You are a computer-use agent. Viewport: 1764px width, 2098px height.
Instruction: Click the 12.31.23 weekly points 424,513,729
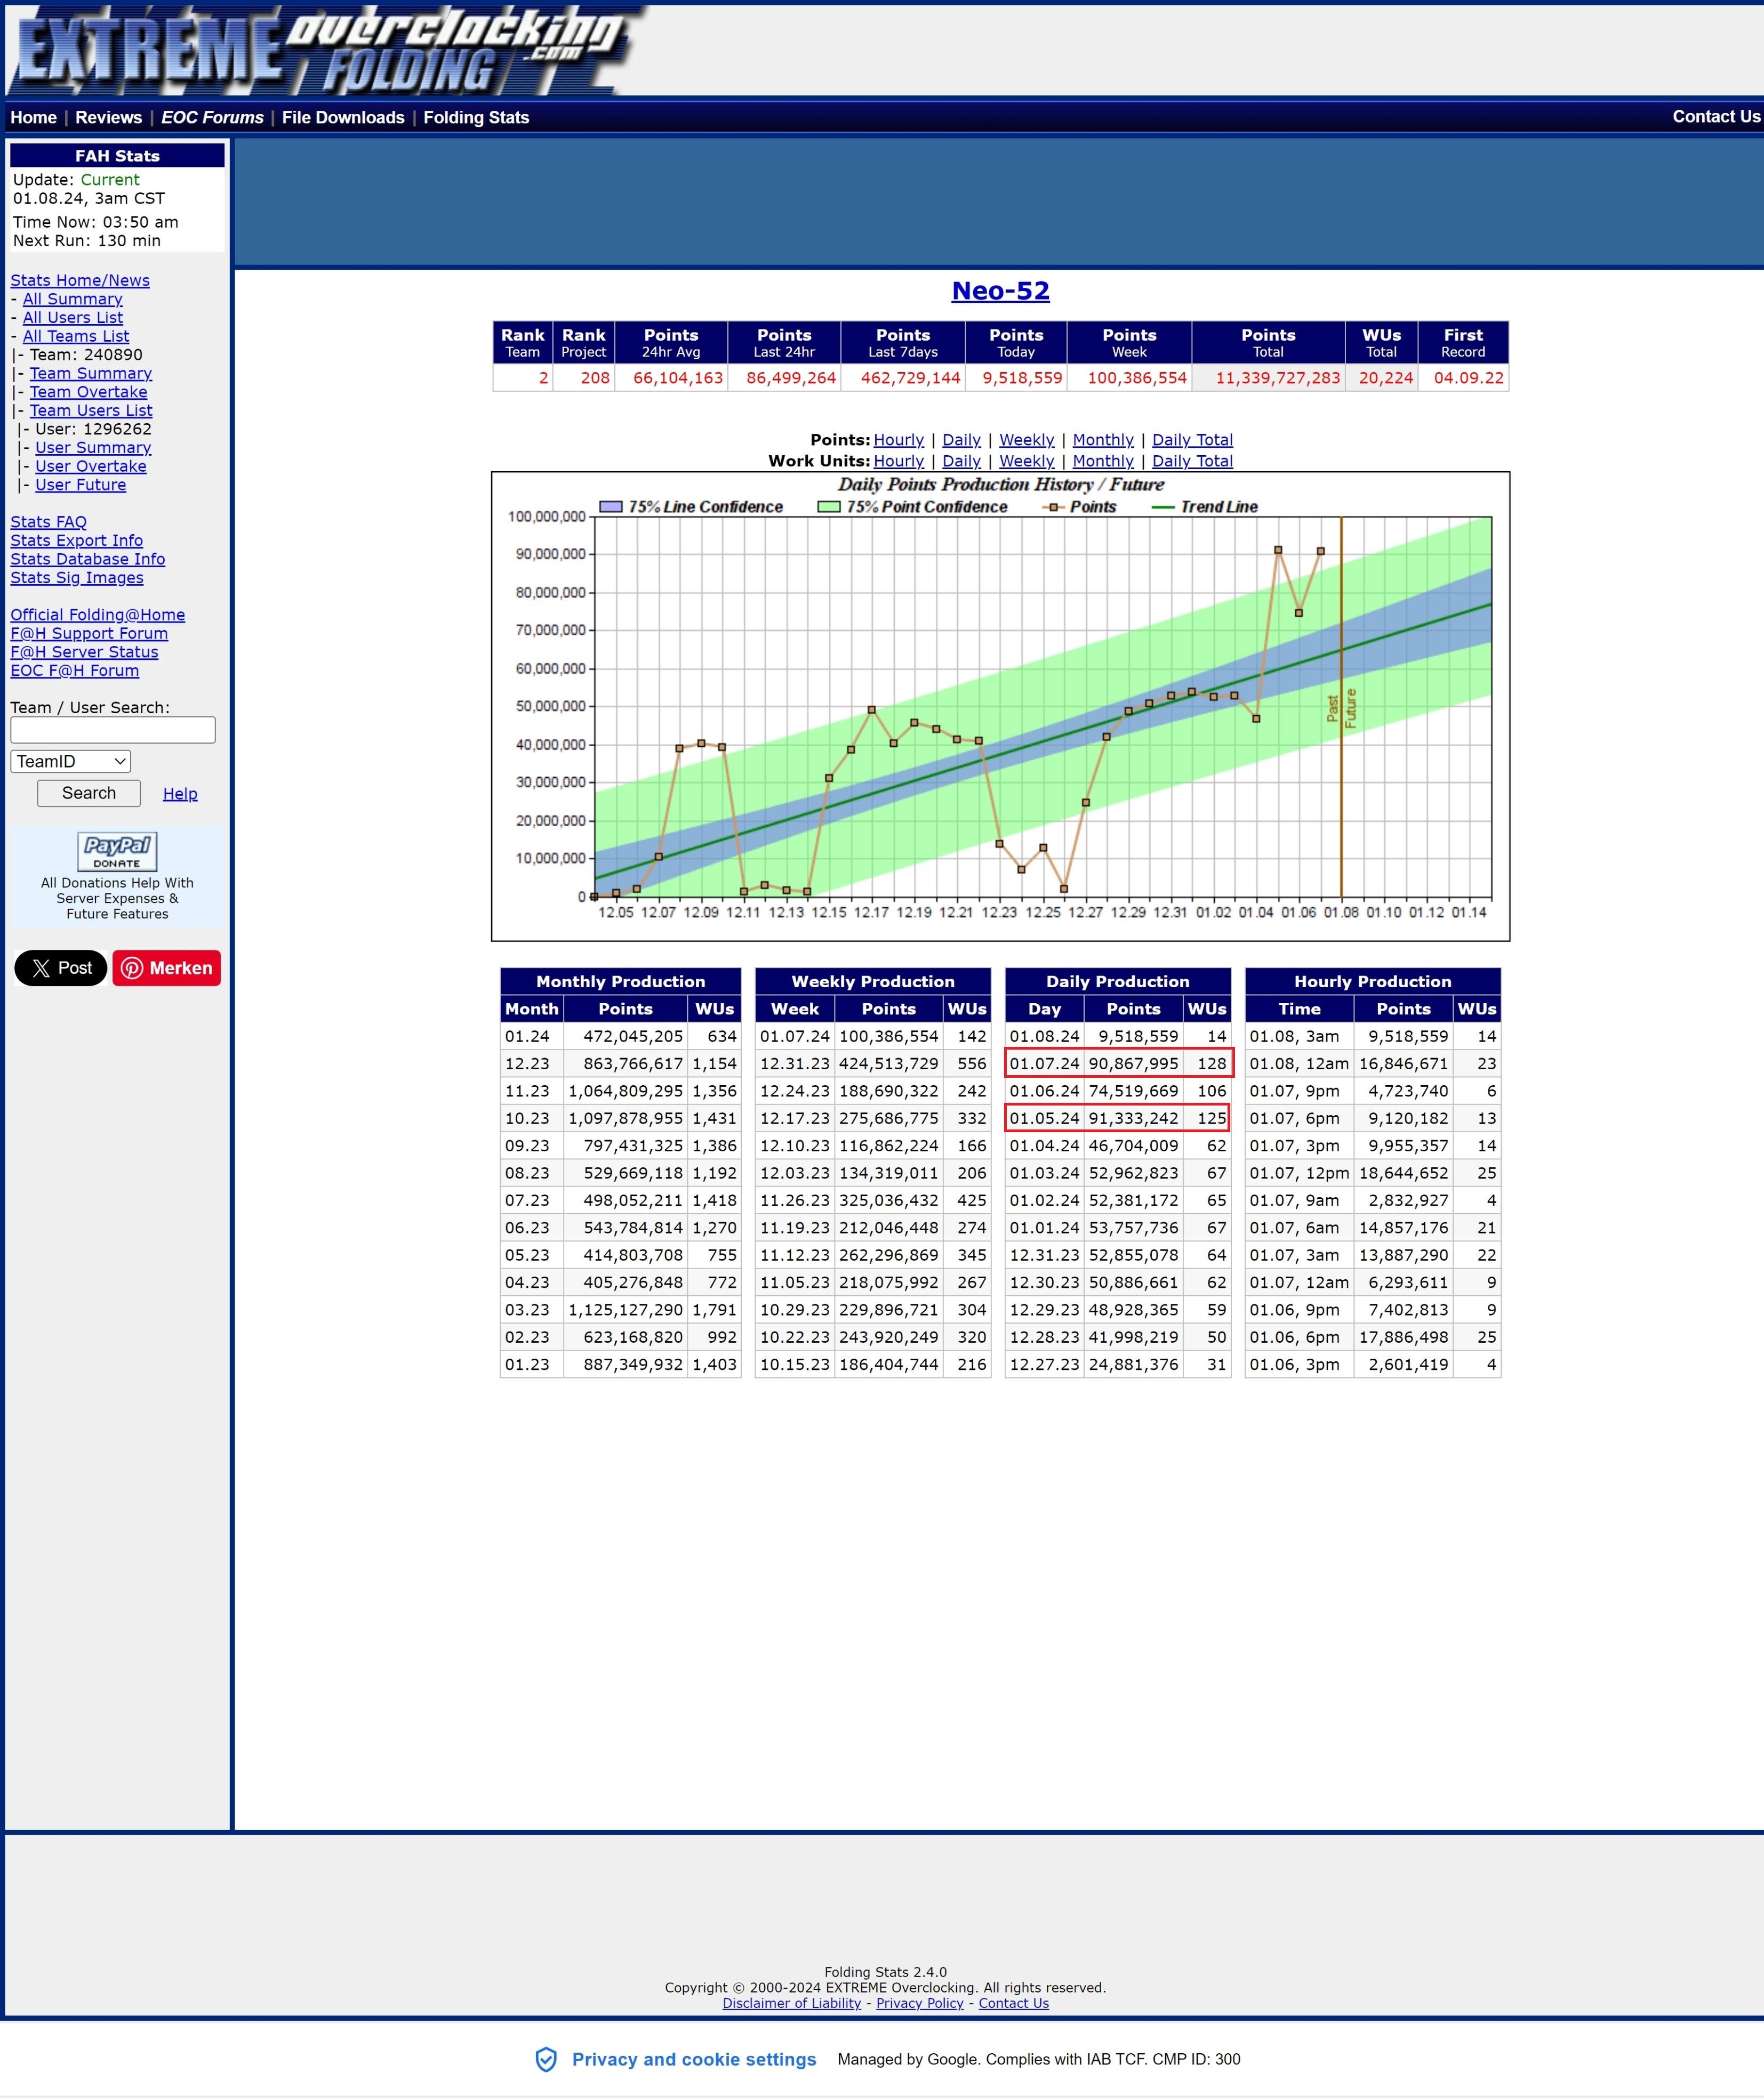click(x=889, y=1063)
